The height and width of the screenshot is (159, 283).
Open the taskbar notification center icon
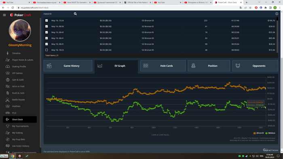point(278,156)
